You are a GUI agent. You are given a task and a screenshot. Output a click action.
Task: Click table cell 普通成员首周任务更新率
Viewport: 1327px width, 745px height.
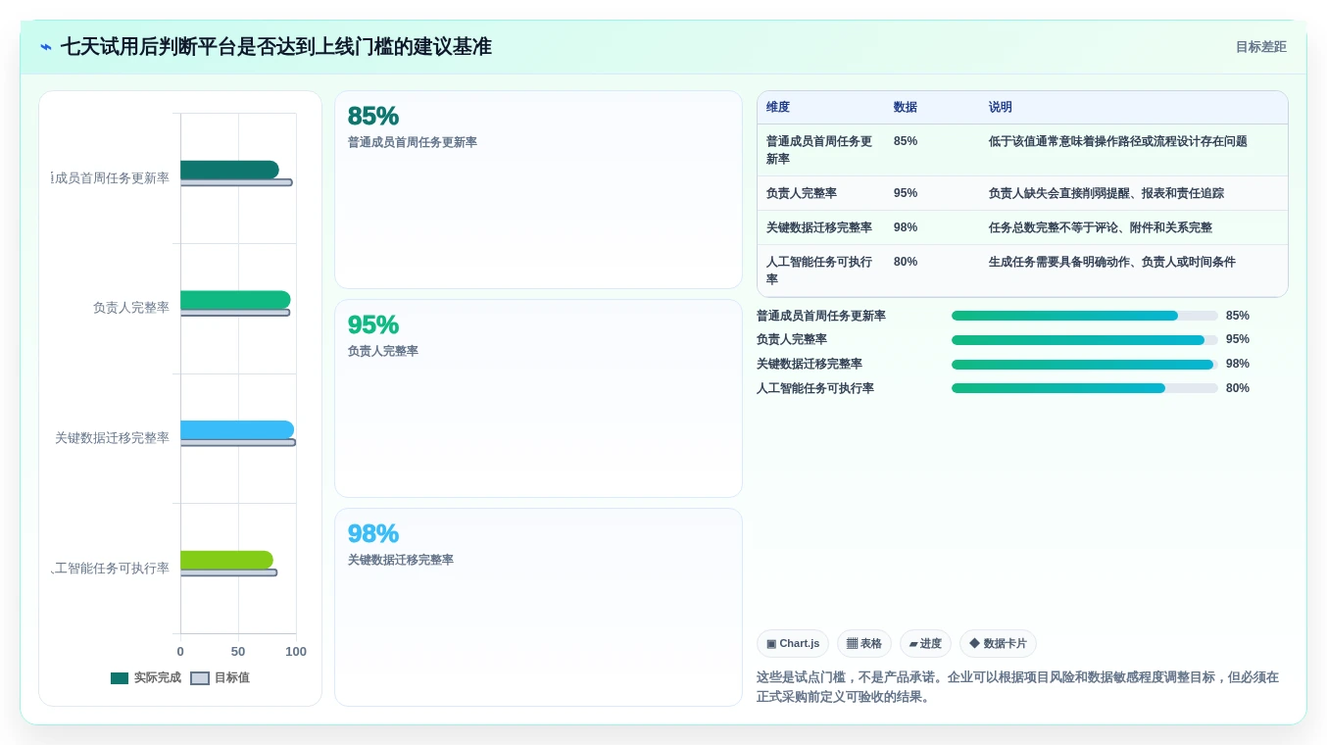pyautogui.click(x=820, y=150)
